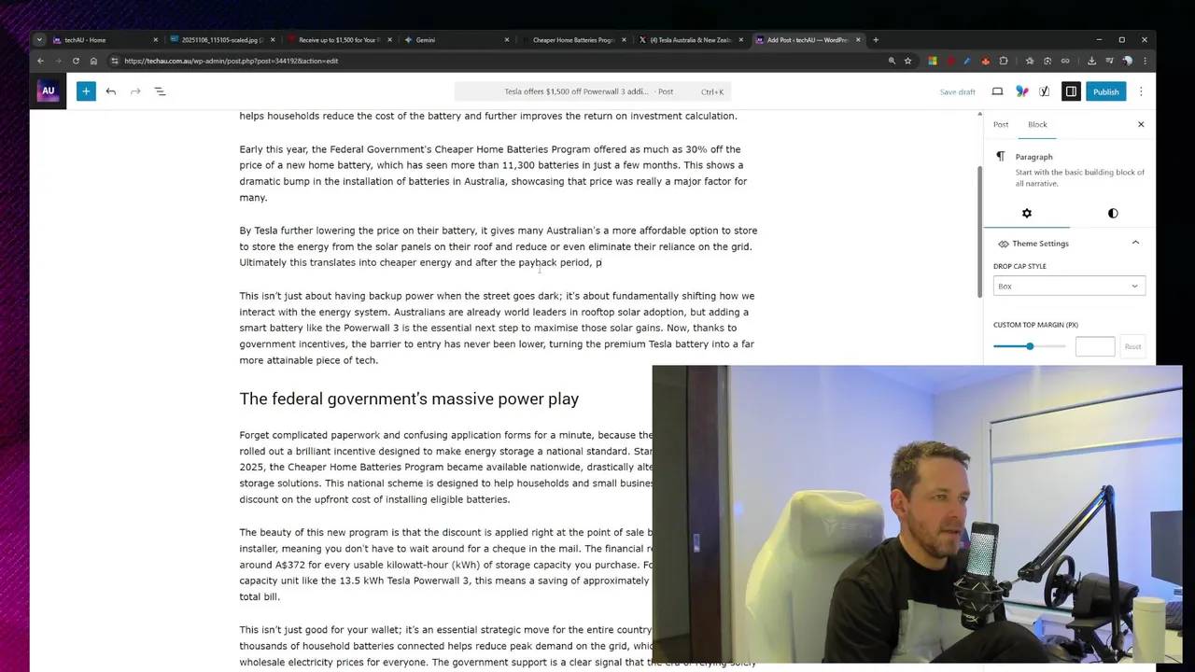Switch to the 20251106_115105-scaled.jpg tab

tap(222, 40)
